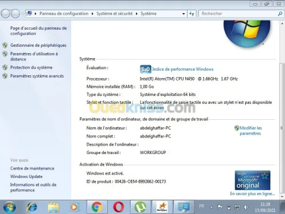This screenshot has width=285, height=214.
Task: Click scrollbar up arrow
Action: [282, 23]
